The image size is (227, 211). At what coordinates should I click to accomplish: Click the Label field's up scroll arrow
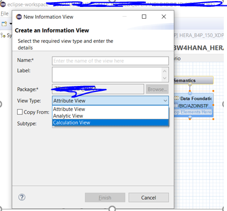(x=165, y=71)
